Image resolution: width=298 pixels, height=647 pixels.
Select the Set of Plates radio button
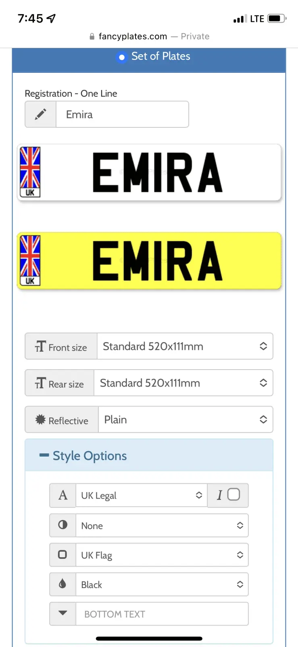tap(121, 57)
